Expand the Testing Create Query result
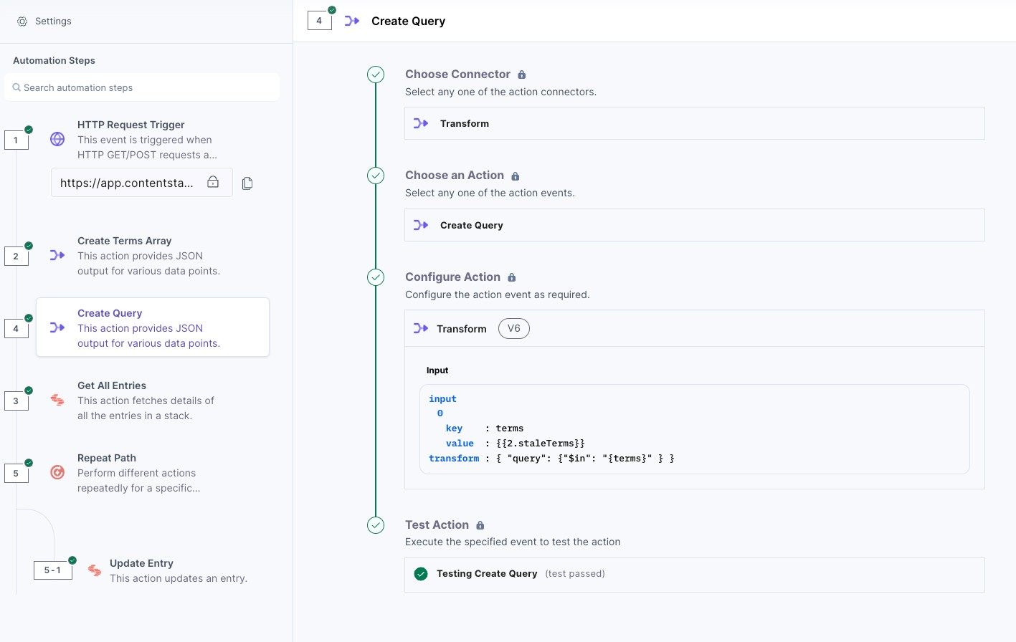The height and width of the screenshot is (642, 1016). [x=694, y=574]
